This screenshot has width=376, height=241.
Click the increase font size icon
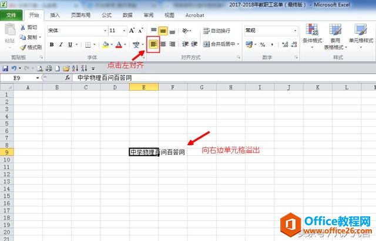pos(132,30)
